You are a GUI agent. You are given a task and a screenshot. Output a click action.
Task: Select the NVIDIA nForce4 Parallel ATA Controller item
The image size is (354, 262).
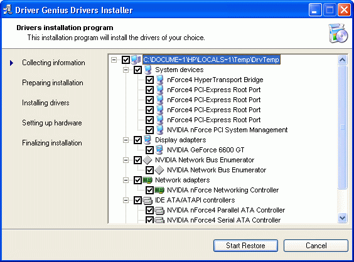(x=226, y=210)
